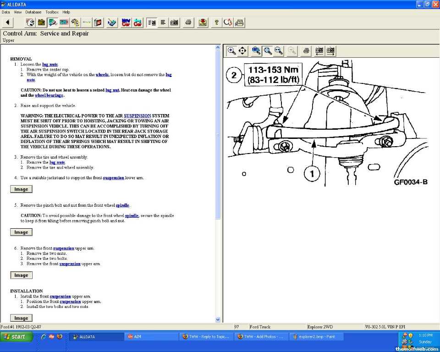
Task: Click the text pane scroll-down arrow
Action: tap(218, 319)
